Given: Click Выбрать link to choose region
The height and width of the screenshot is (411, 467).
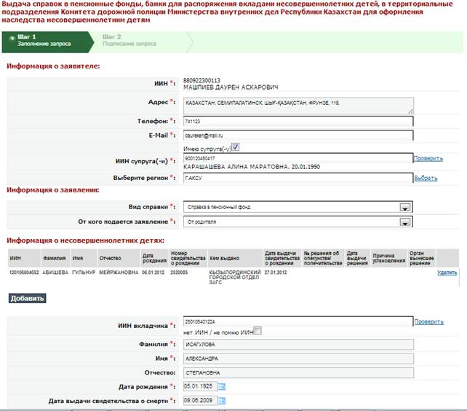Looking at the screenshot, I should [426, 178].
